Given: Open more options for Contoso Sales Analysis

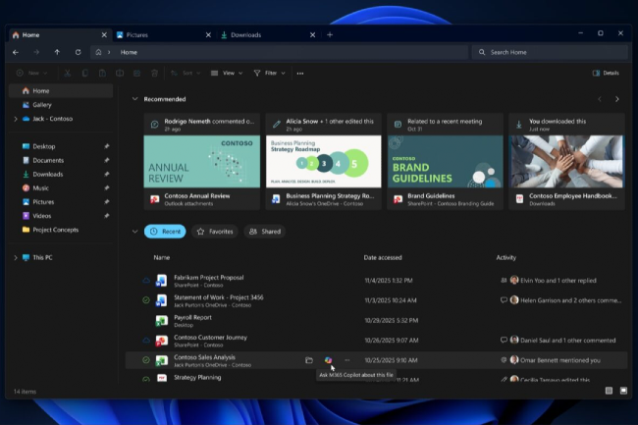Looking at the screenshot, I should click(347, 360).
